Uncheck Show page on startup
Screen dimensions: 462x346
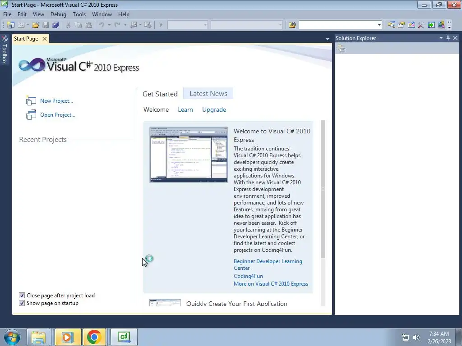pyautogui.click(x=22, y=303)
